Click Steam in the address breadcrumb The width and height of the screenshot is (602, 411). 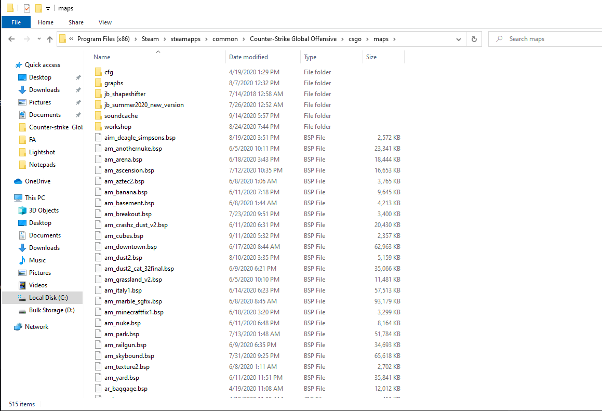click(x=150, y=39)
